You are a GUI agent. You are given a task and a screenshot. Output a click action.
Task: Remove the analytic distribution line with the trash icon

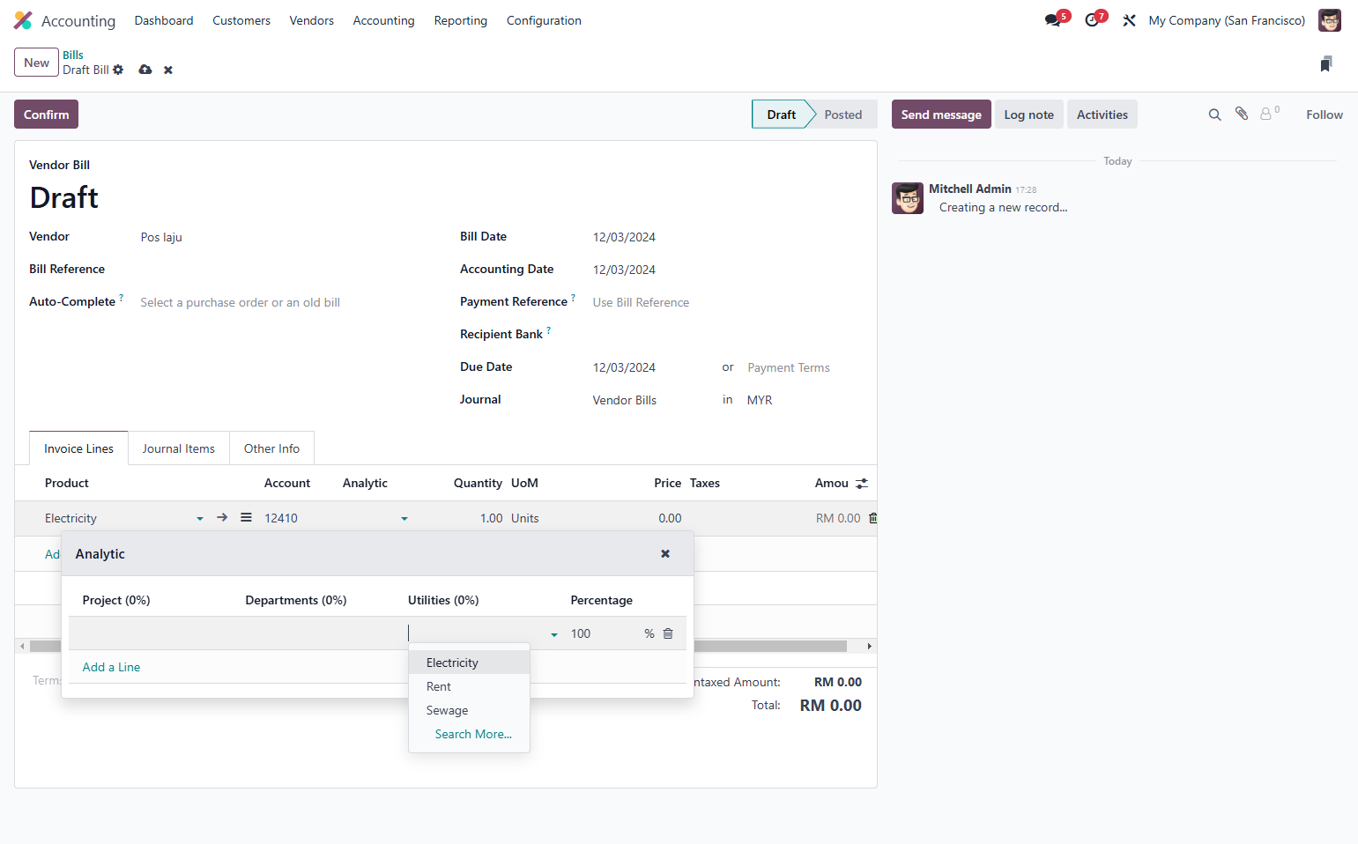[x=668, y=633]
